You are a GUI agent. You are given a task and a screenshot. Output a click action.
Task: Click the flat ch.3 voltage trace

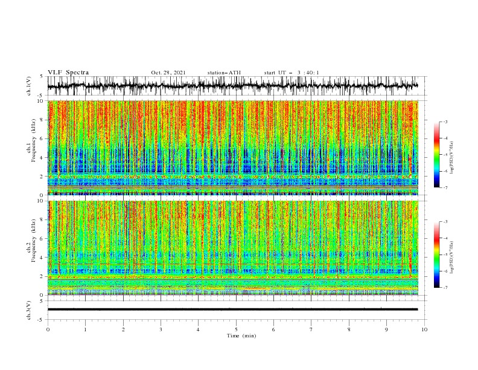232,310
